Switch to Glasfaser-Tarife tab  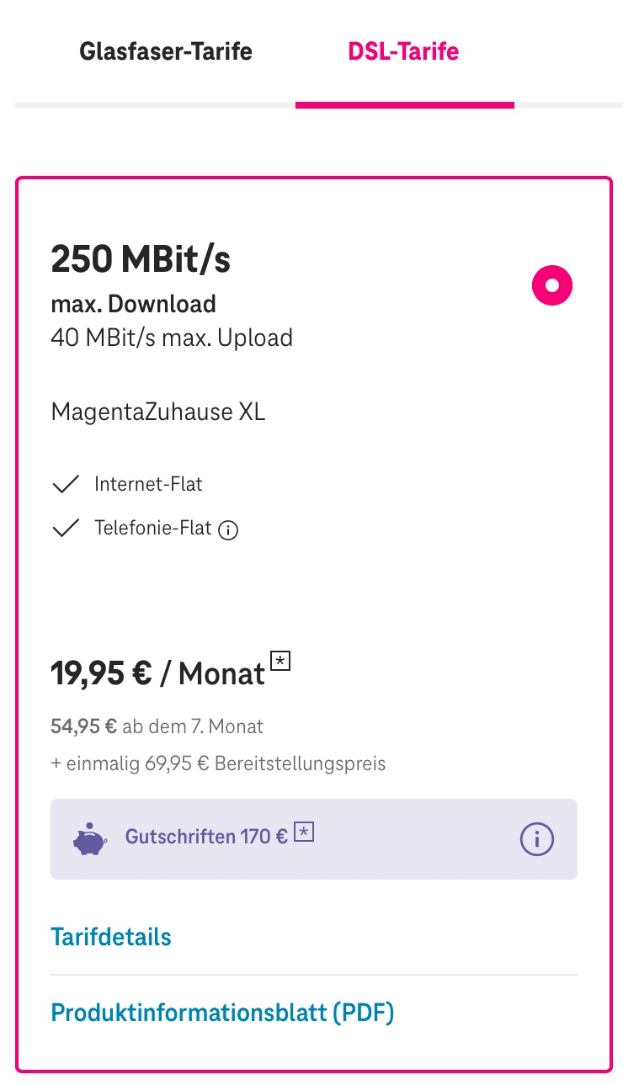click(166, 51)
